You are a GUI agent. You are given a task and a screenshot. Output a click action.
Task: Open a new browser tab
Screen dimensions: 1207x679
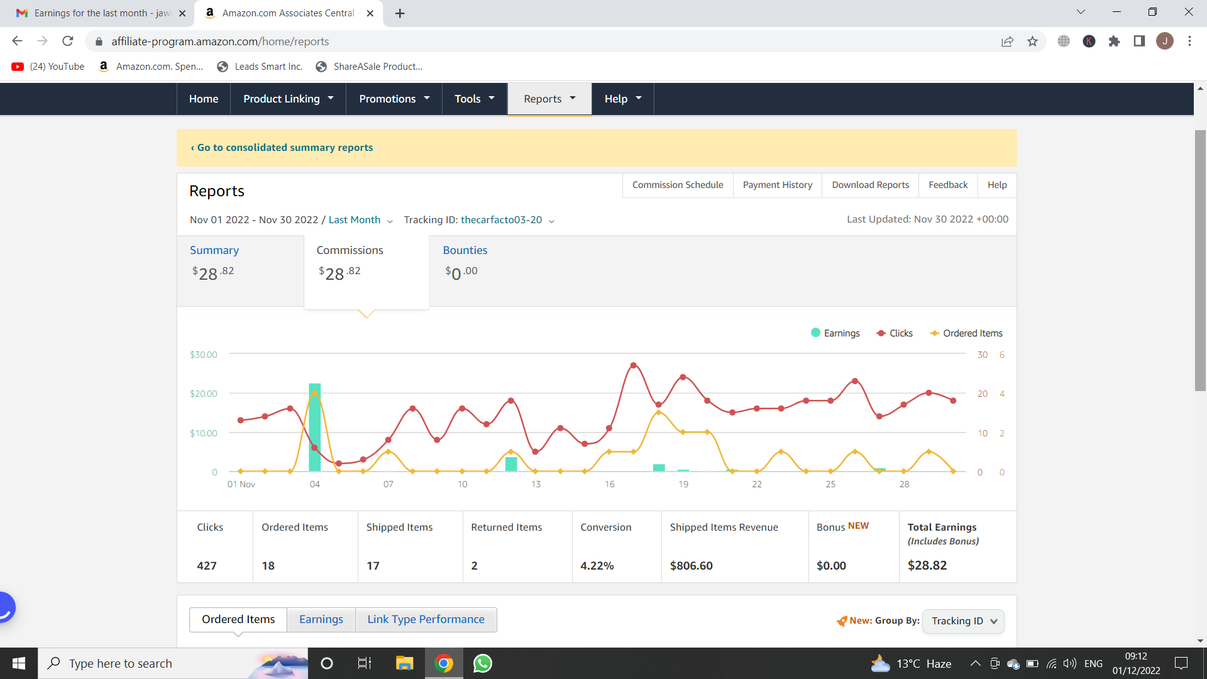tap(400, 13)
